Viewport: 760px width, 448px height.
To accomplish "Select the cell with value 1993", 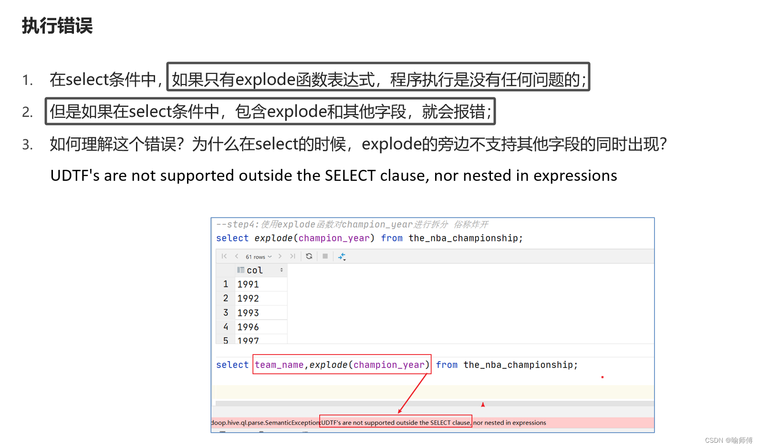I will click(x=261, y=313).
